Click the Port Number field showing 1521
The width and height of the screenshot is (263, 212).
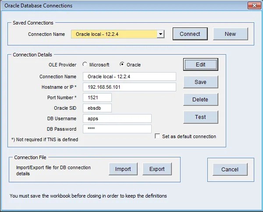(x=97, y=97)
